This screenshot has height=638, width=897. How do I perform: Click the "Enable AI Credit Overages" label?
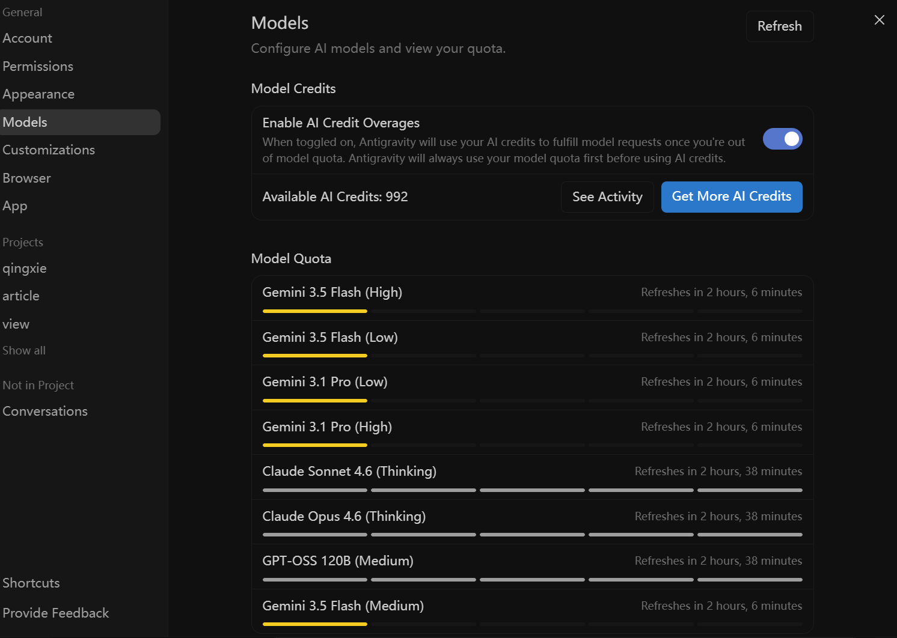point(341,123)
